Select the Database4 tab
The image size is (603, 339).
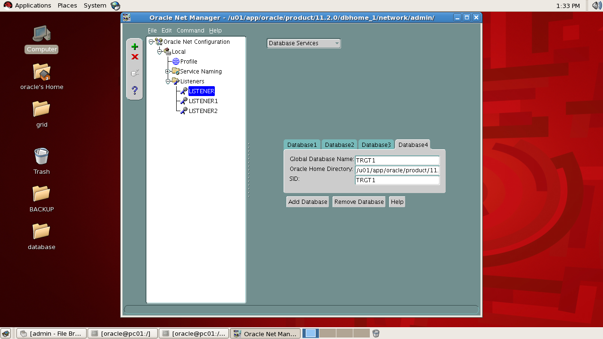[x=413, y=145]
